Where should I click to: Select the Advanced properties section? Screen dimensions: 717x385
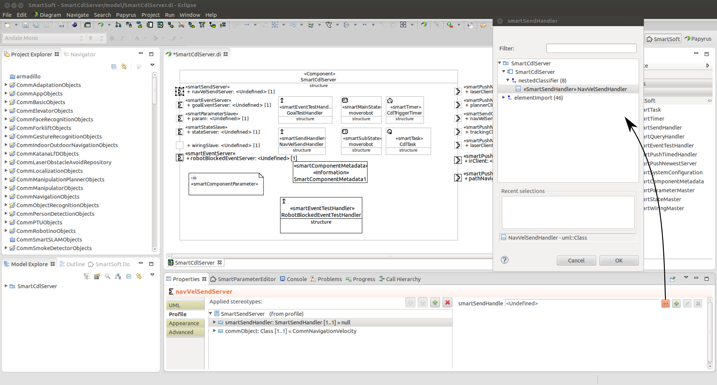185,332
